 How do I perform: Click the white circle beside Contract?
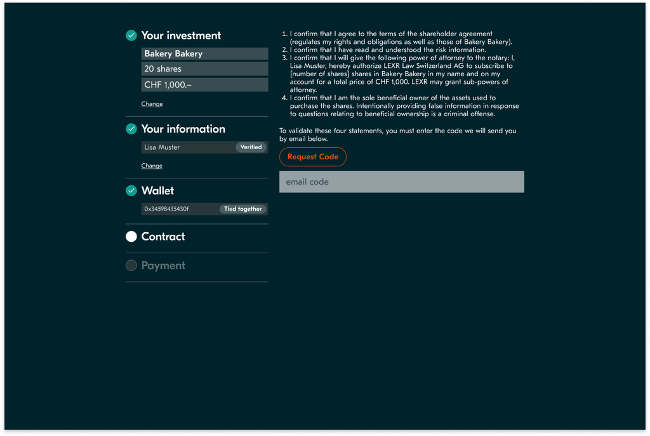tap(131, 237)
